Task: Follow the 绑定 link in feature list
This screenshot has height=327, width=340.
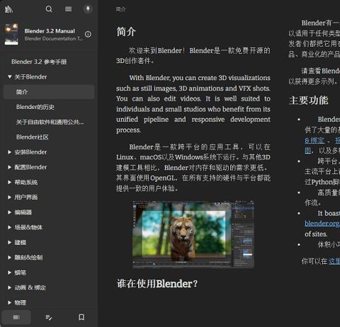Action: [314, 141]
